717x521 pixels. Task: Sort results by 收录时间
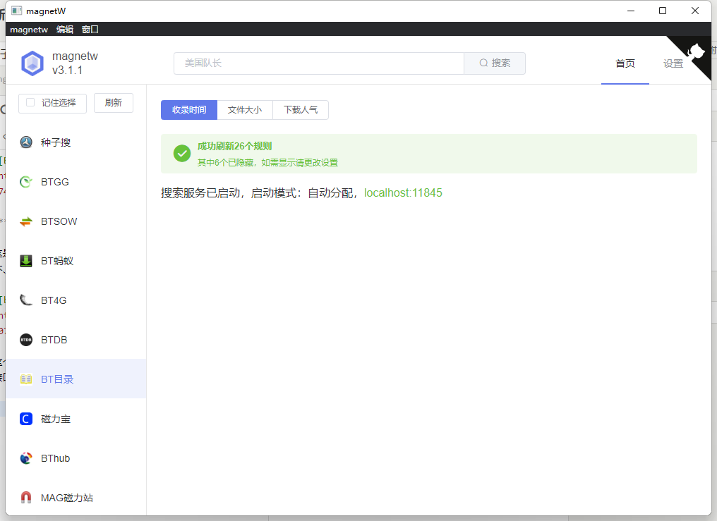click(x=189, y=110)
